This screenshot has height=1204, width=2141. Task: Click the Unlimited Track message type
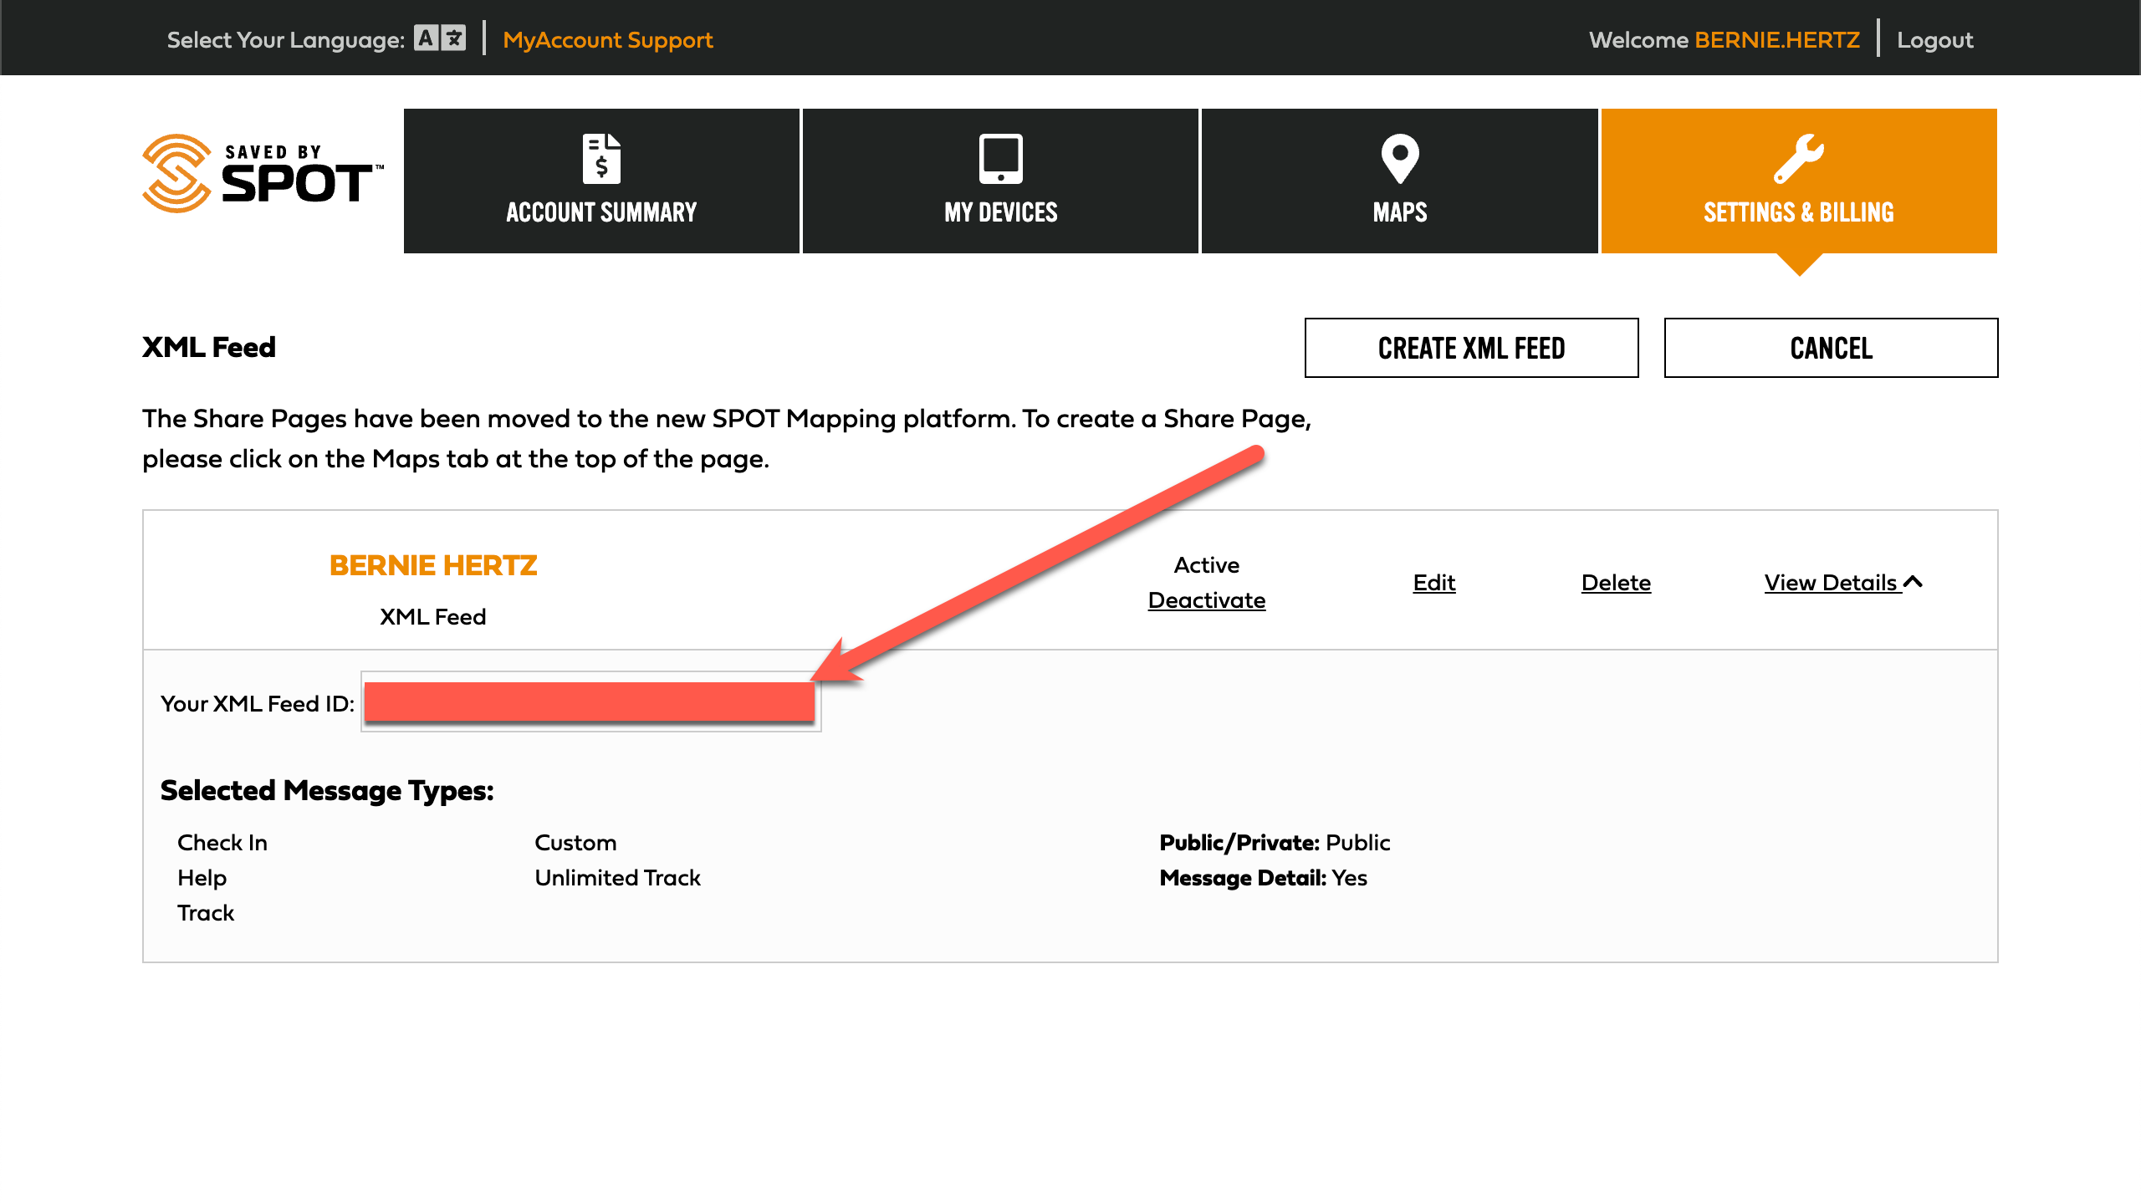617,878
